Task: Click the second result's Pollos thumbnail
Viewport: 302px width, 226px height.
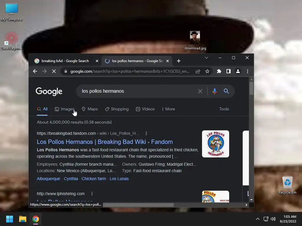Action: (216, 196)
